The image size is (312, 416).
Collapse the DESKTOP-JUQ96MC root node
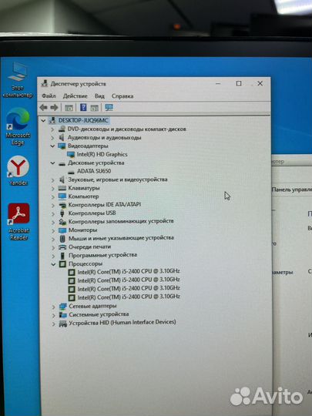(43, 121)
